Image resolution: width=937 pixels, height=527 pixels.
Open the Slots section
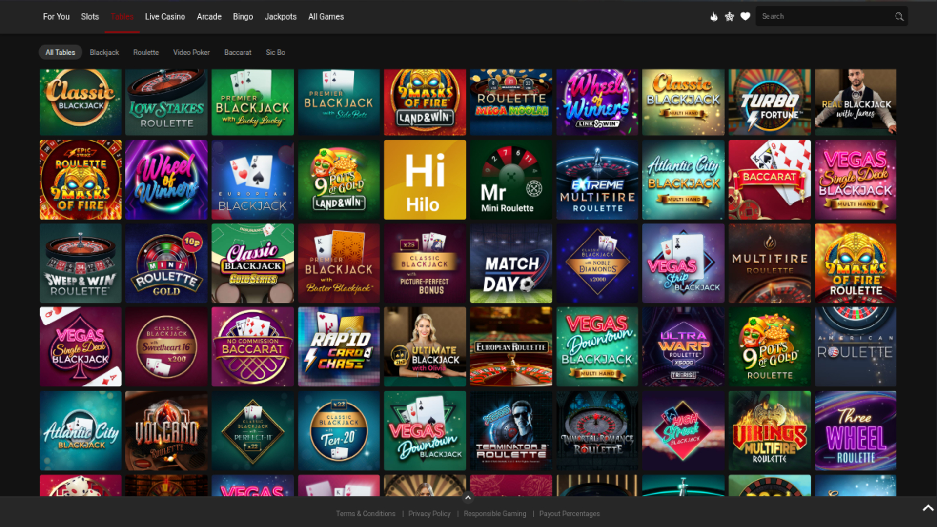click(90, 17)
